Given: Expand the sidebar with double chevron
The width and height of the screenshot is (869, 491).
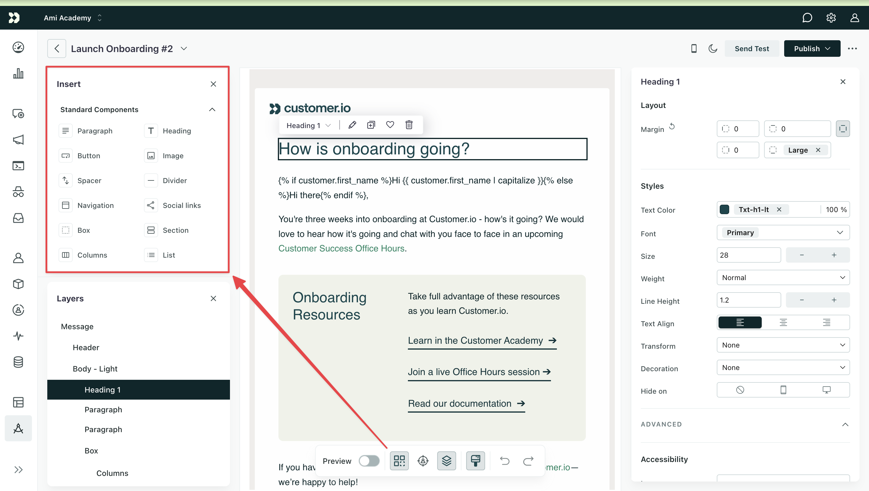Looking at the screenshot, I should (x=18, y=470).
